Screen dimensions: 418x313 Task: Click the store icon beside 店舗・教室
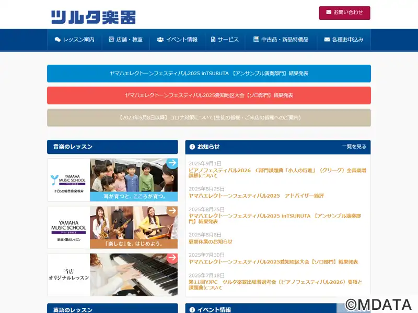111,39
